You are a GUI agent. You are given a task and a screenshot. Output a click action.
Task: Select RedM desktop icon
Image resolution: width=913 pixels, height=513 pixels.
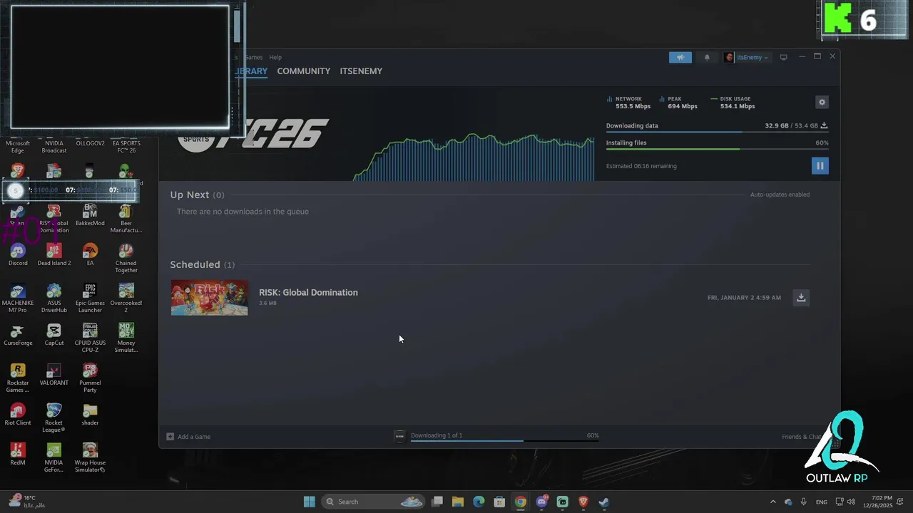tap(18, 454)
